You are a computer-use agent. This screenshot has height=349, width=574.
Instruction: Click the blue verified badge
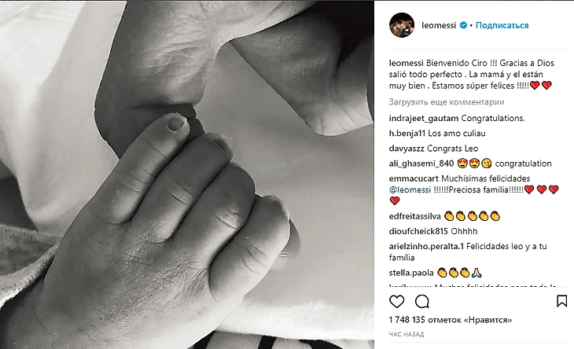pyautogui.click(x=463, y=25)
